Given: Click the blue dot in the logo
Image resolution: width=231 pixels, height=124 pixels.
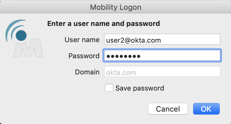Looking at the screenshot, I should click(x=21, y=35).
